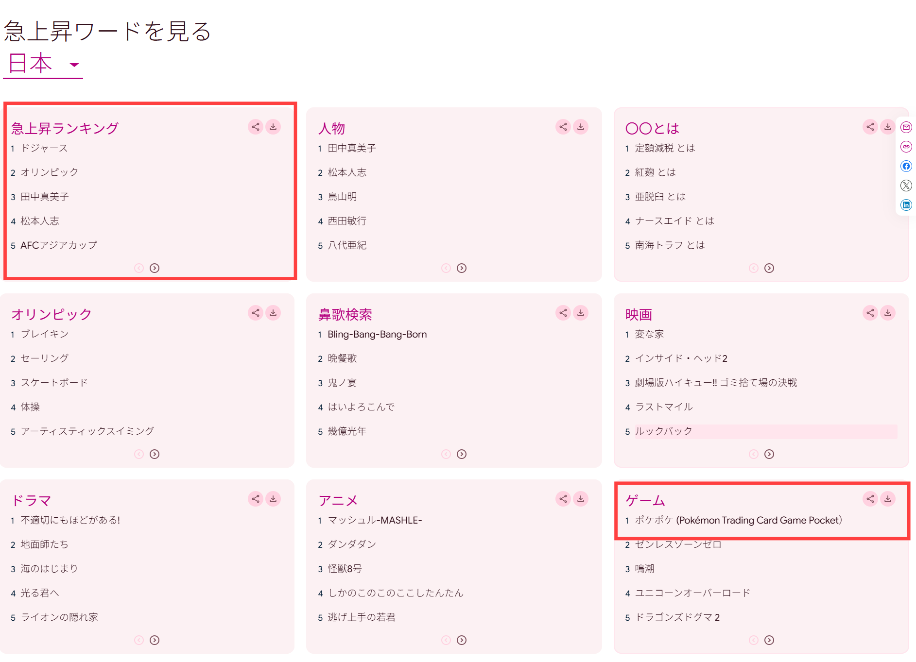Image resolution: width=916 pixels, height=662 pixels.
Task: Share the アニメ card
Action: (x=563, y=499)
